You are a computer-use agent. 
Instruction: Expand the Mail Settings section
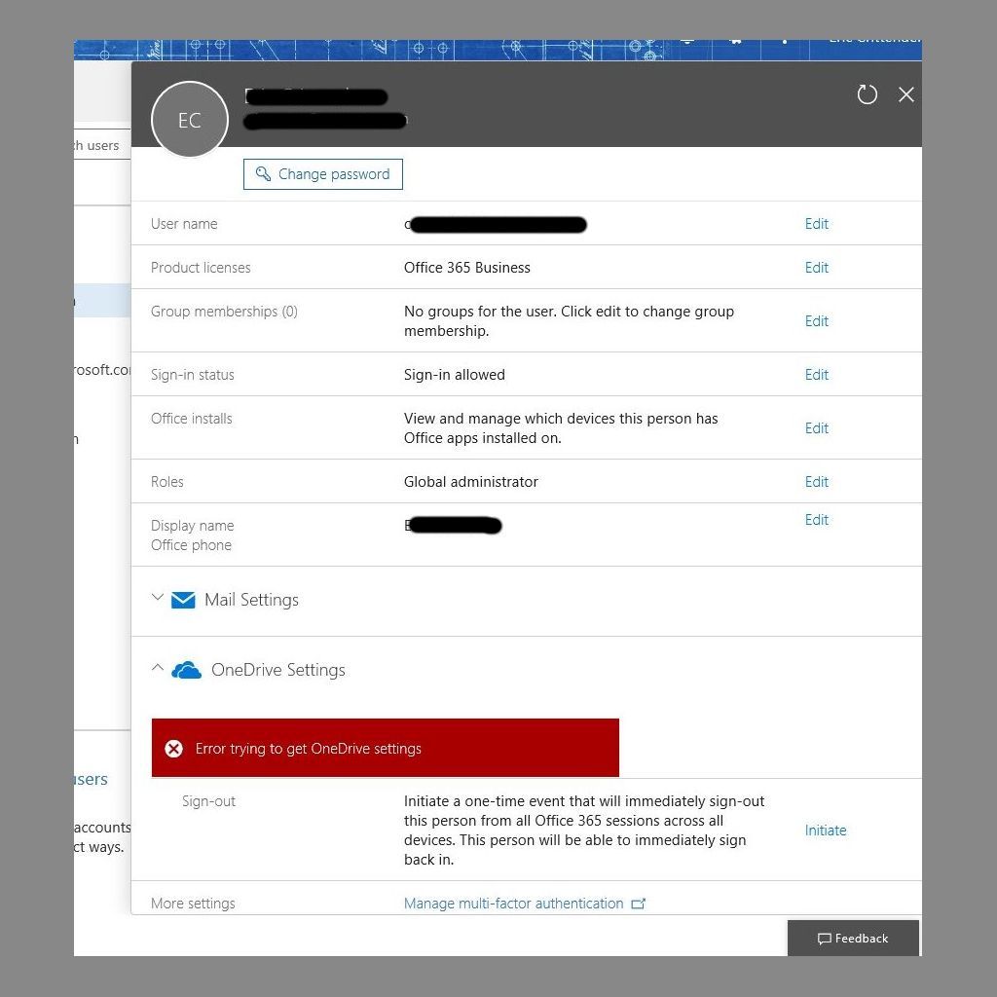point(158,598)
